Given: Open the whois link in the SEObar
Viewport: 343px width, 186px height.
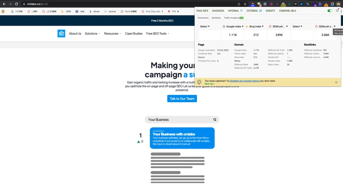Looking at the screenshot, I should [94, 11].
